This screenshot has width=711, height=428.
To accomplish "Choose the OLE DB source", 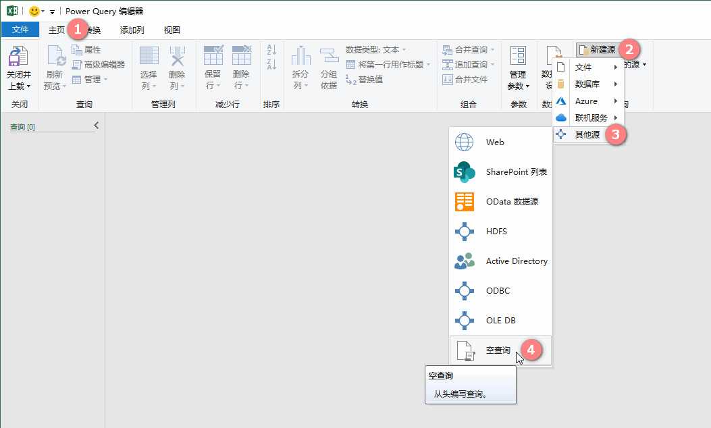I will (500, 320).
